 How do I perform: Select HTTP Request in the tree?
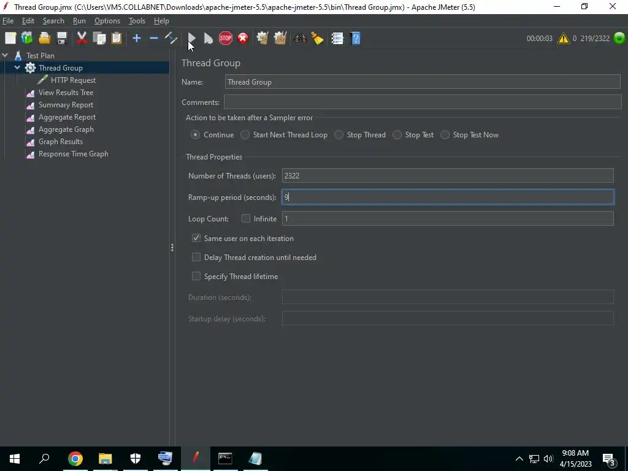[73, 80]
